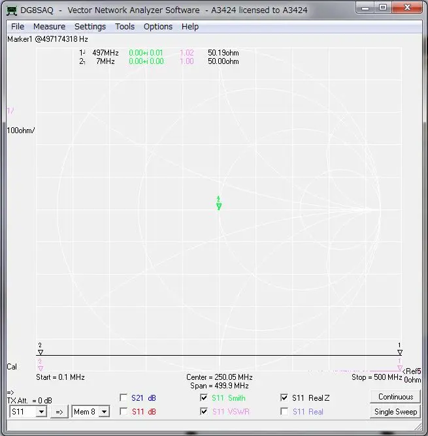Click the VNA application icon in title bar
The height and width of the screenshot is (436, 428).
coord(12,10)
